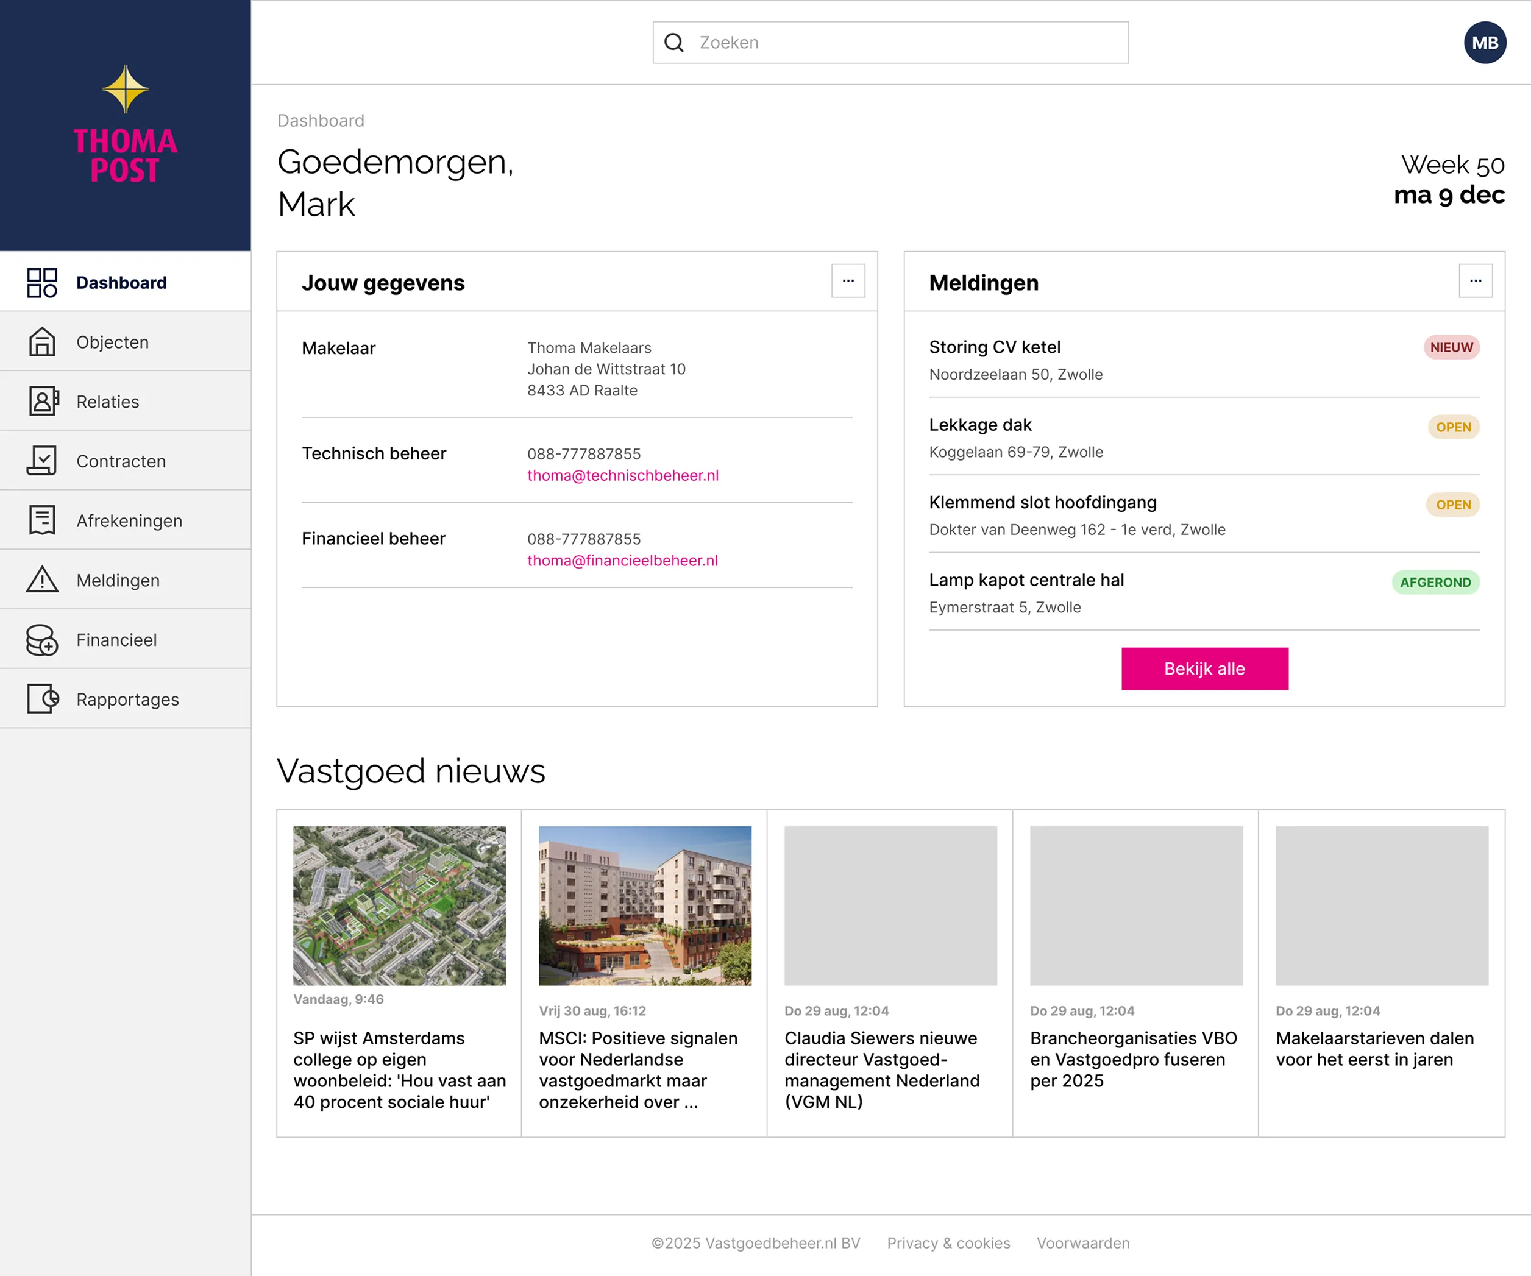Image resolution: width=1531 pixels, height=1276 pixels.
Task: Open the Meldingen panel three-dot menu
Action: click(x=1475, y=282)
